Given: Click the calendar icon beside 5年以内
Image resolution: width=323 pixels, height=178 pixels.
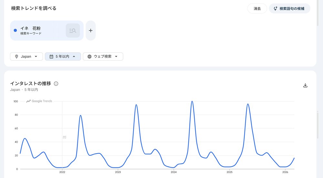Looking at the screenshot, I should click(x=51, y=57).
